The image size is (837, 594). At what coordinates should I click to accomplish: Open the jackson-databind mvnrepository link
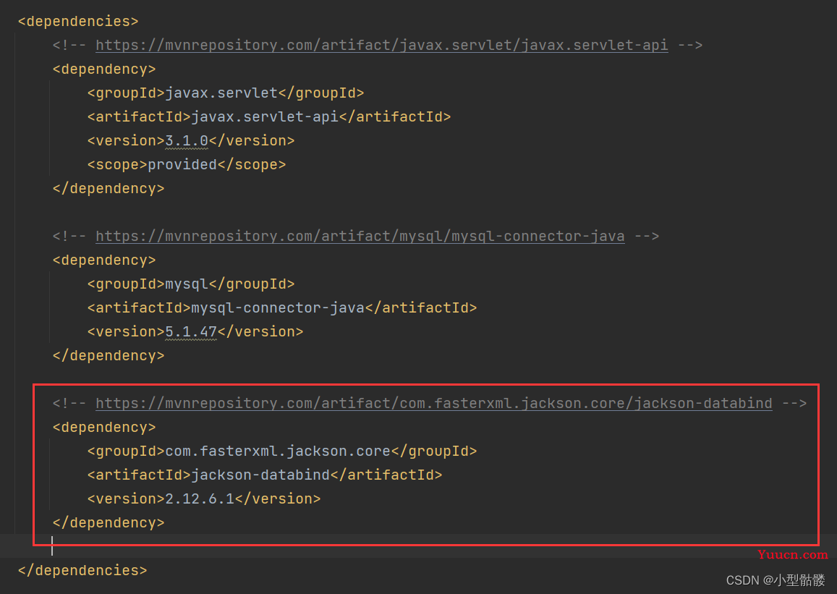[x=434, y=403]
